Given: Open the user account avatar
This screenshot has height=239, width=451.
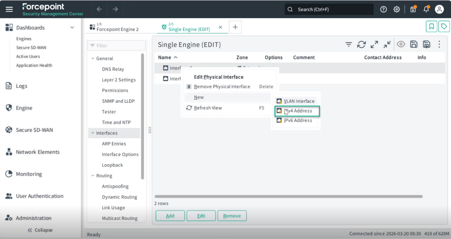Looking at the screenshot, I should (x=439, y=9).
